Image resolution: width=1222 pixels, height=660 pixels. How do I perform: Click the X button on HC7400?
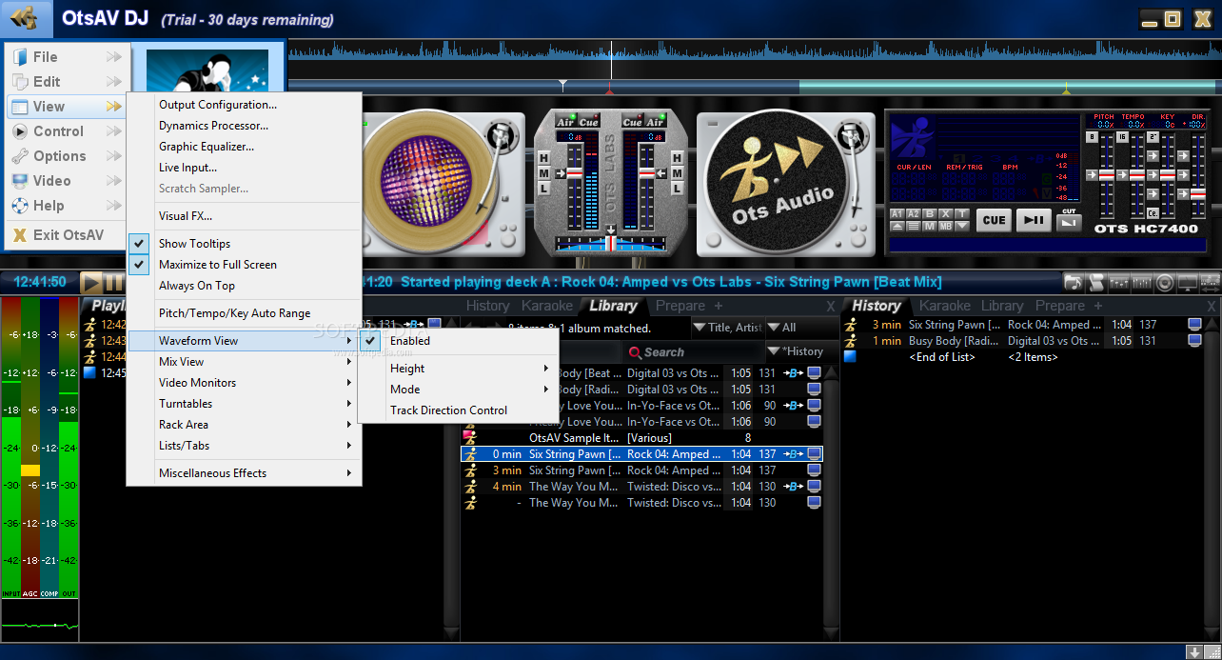point(946,214)
